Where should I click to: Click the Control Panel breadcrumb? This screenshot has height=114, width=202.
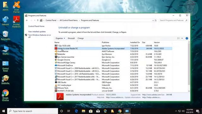pyautogui.click(x=51, y=20)
